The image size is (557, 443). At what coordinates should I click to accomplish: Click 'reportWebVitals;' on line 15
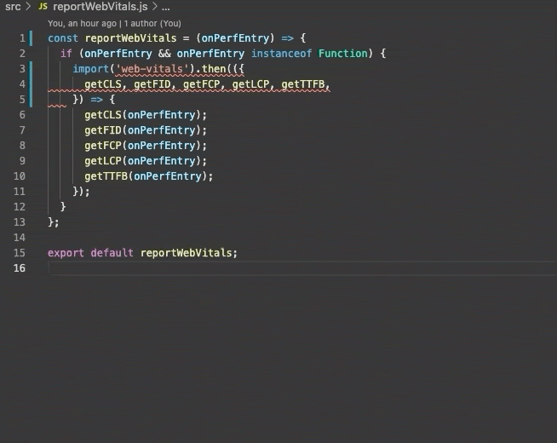(x=188, y=252)
